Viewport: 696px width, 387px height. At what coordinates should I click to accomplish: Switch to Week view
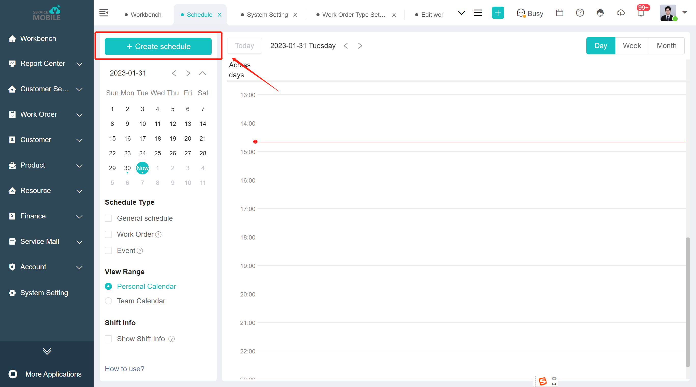tap(632, 46)
